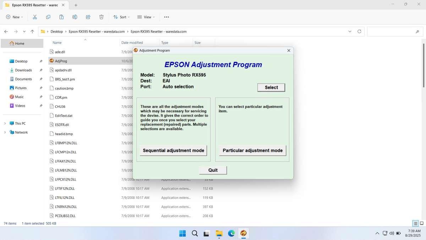Click the Refresh icon beside the address bar

pos(359,31)
